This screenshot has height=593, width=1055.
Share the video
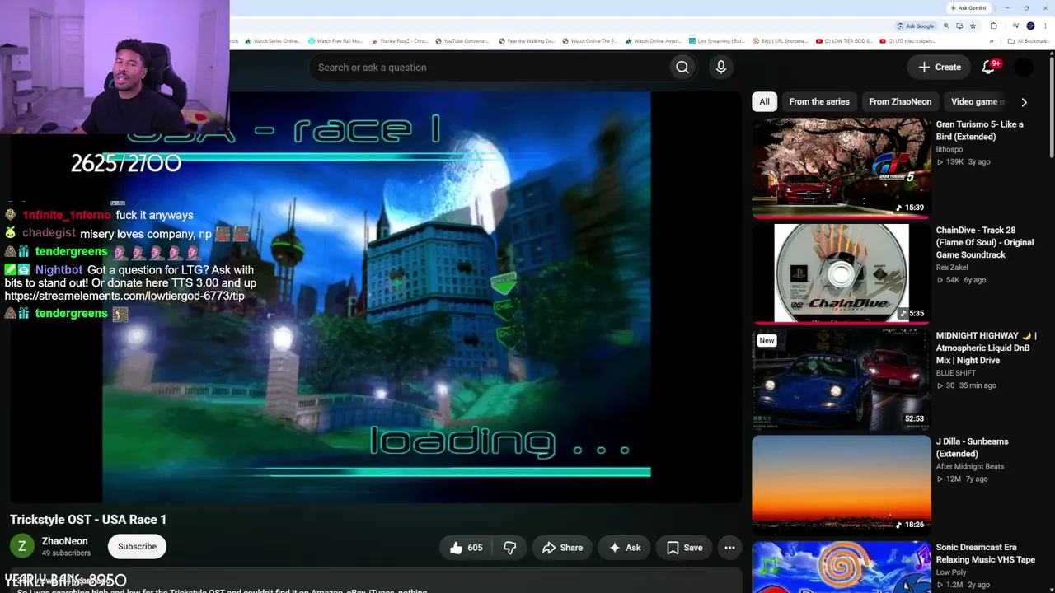(x=562, y=548)
